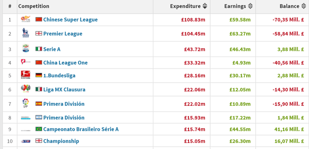Open the Chinese Super League link
309x149 pixels.
click(70, 19)
